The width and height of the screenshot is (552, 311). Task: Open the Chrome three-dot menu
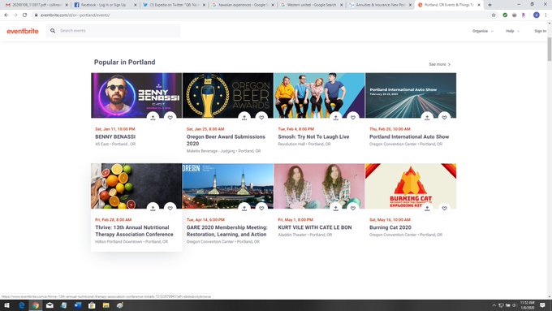point(546,15)
